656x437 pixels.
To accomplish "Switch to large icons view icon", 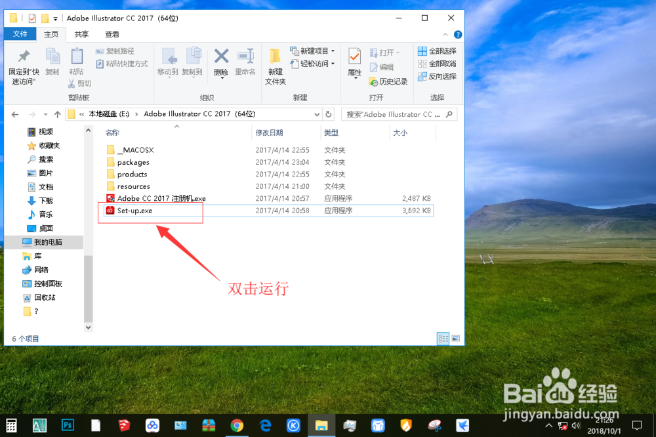I will click(x=456, y=338).
